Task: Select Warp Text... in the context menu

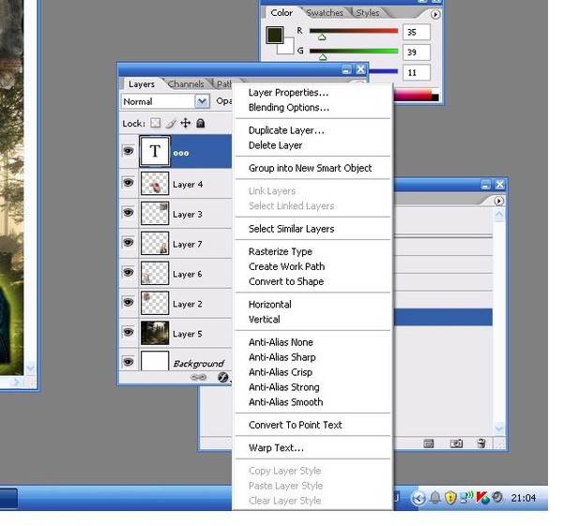Action: click(276, 447)
